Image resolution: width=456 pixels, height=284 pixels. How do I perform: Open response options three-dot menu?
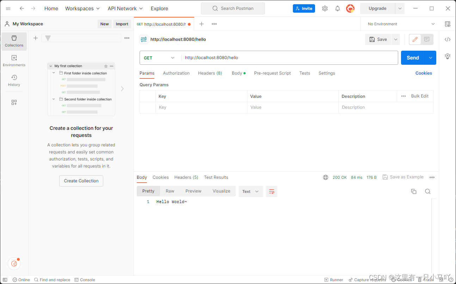click(x=432, y=177)
